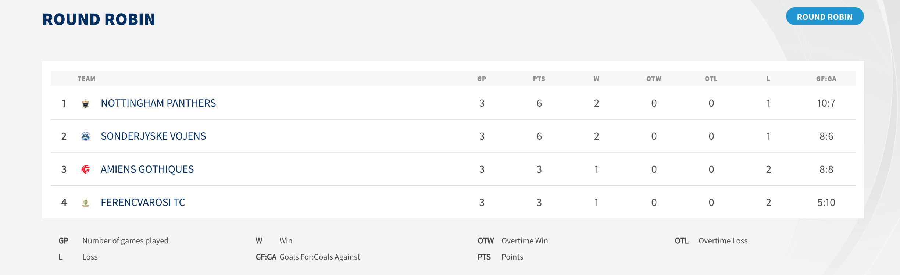The width and height of the screenshot is (900, 275).
Task: Open the Ferencvarosi TC team link
Action: tap(143, 203)
